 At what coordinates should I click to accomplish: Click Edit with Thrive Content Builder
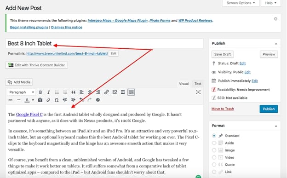click(x=36, y=65)
